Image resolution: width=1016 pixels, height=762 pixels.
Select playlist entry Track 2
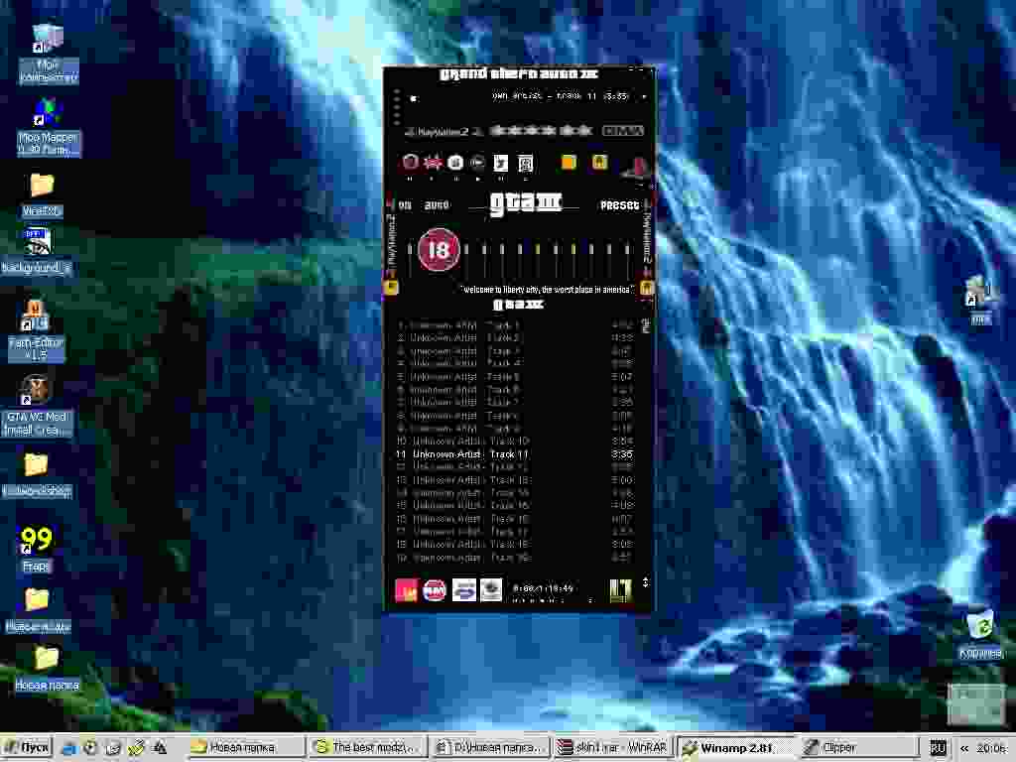[x=515, y=337]
